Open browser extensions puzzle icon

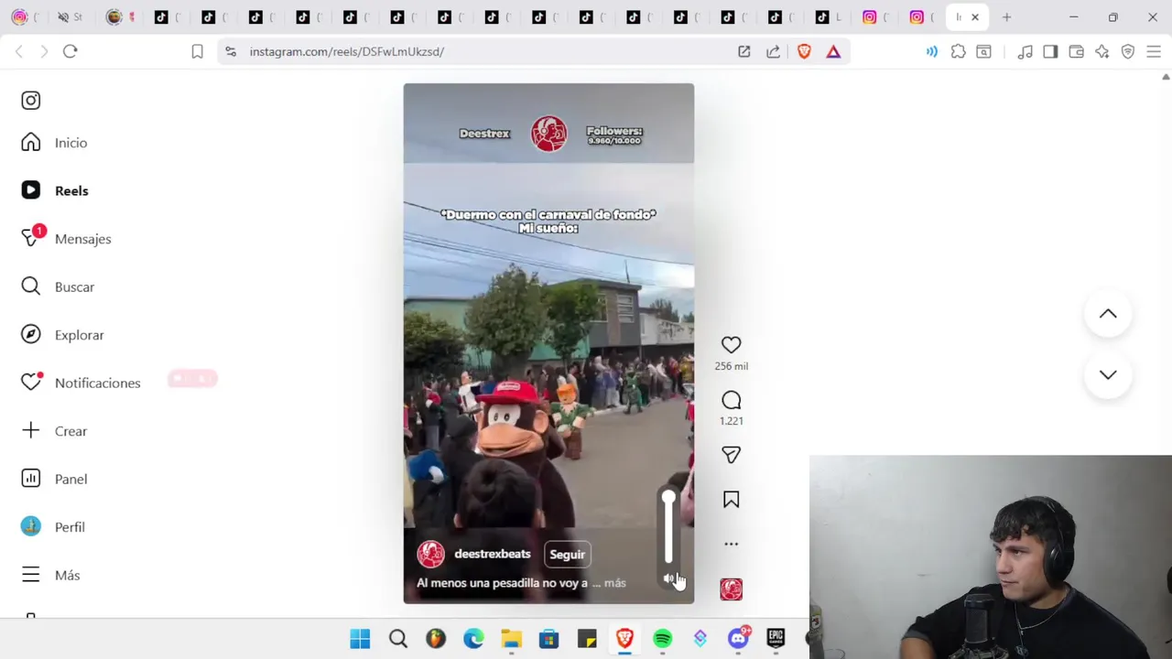tap(958, 52)
